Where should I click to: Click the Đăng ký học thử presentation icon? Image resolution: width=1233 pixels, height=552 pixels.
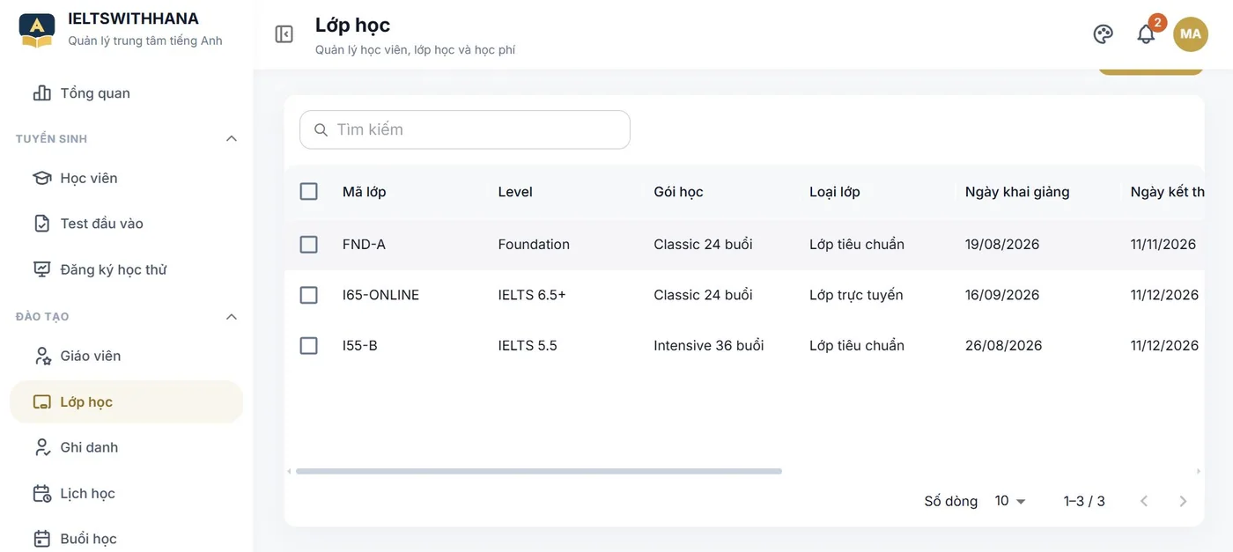[41, 269]
